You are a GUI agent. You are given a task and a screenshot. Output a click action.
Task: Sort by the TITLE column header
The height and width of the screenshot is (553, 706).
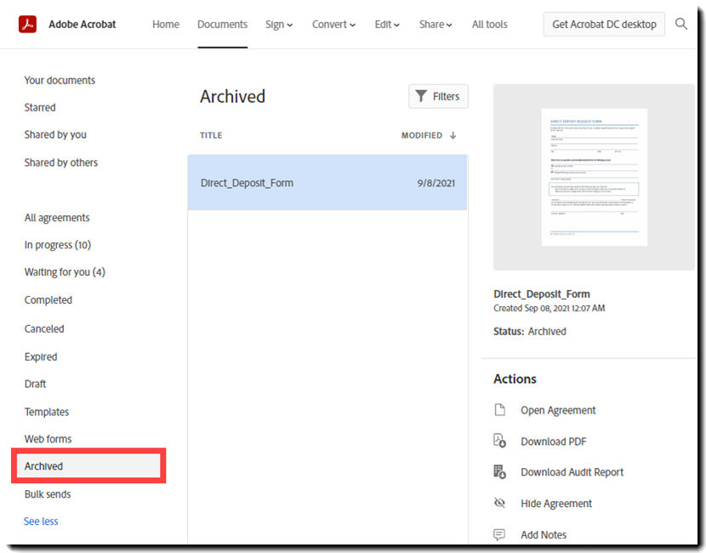211,135
